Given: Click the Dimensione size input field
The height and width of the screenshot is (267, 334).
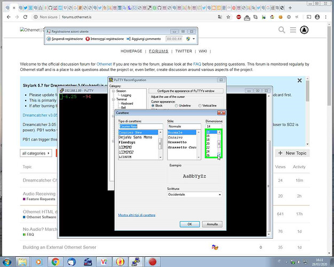Looking at the screenshot, I should [x=214, y=127].
